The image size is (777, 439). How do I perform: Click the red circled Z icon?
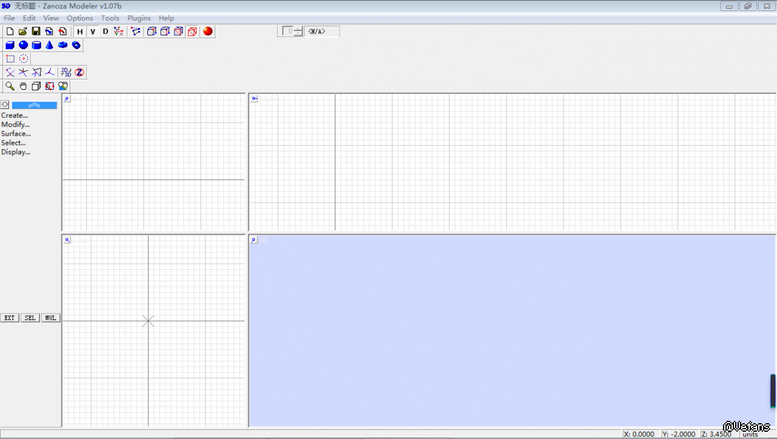[79, 72]
